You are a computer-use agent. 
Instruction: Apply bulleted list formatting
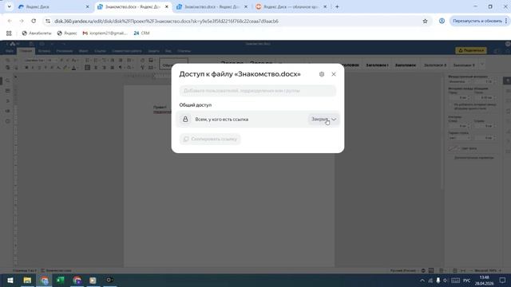(x=87, y=61)
